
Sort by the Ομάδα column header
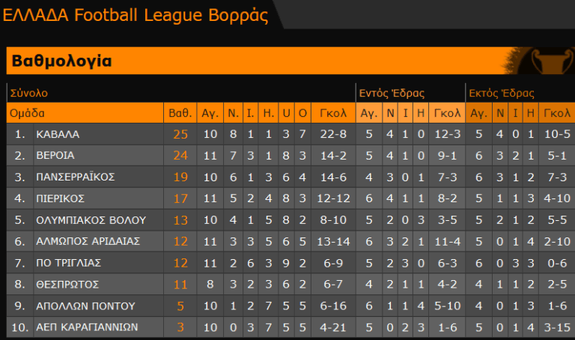27,113
